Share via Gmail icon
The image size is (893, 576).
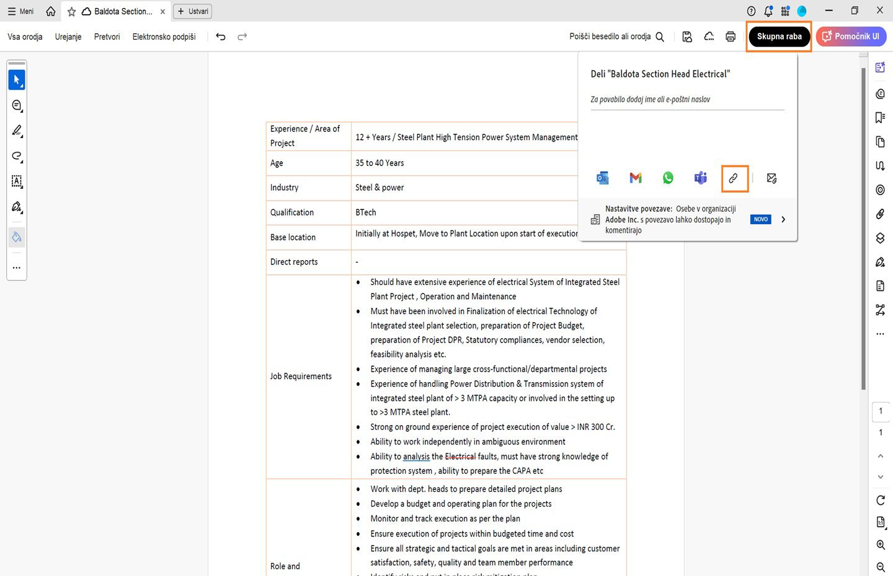coord(635,178)
